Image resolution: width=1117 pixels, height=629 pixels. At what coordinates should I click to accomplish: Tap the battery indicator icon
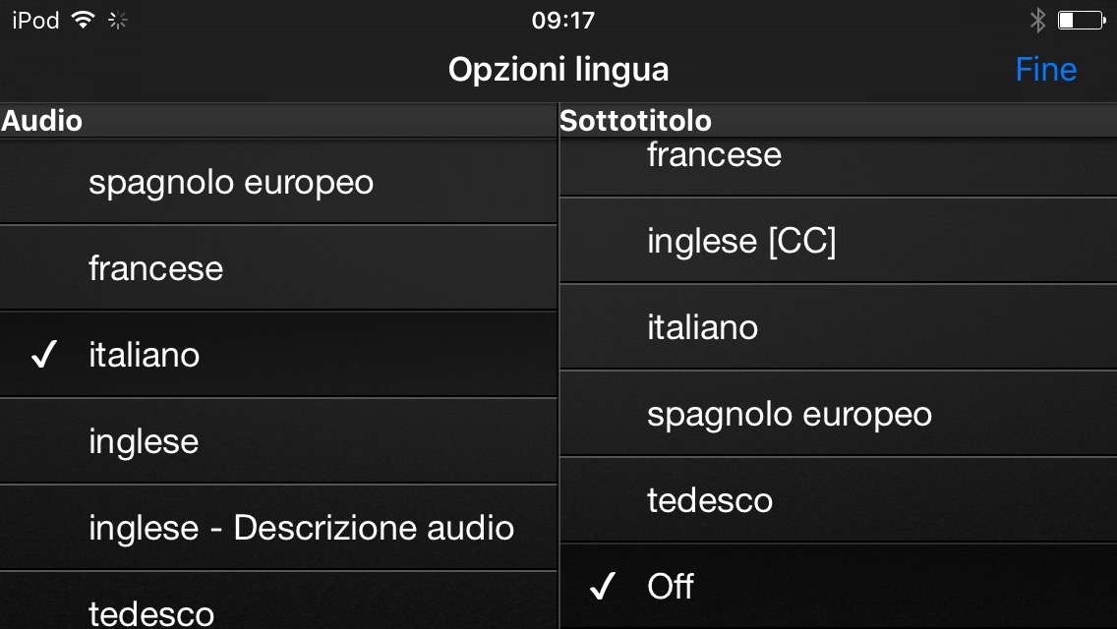[1080, 20]
